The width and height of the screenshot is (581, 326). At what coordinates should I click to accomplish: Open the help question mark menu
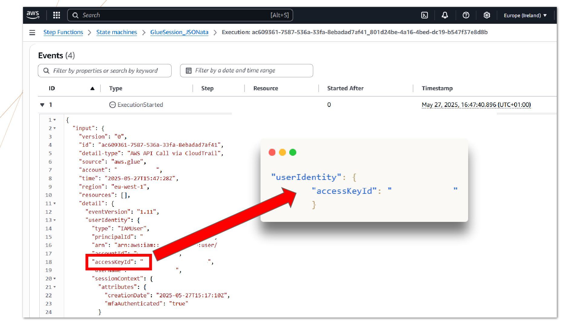pyautogui.click(x=466, y=15)
